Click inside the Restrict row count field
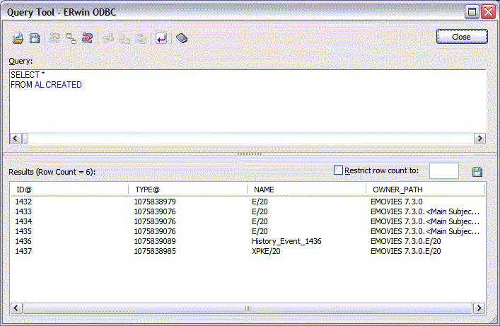Viewport: 500px width, 326px height. [443, 171]
